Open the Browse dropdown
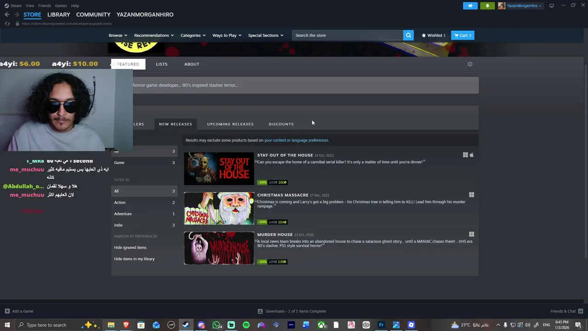 click(x=118, y=35)
